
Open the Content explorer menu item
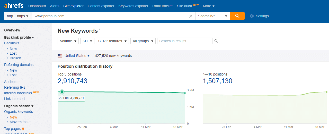[x=101, y=6]
